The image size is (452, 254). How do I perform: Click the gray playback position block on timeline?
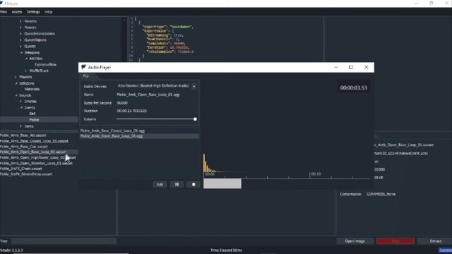[222, 183]
